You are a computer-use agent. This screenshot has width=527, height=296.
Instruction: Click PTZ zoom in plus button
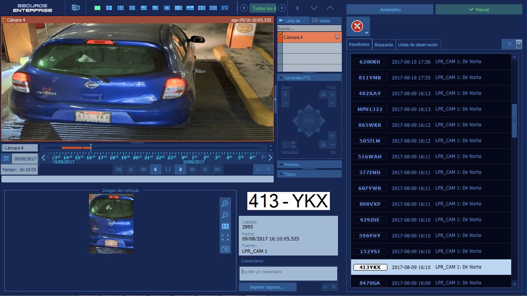tap(285, 95)
